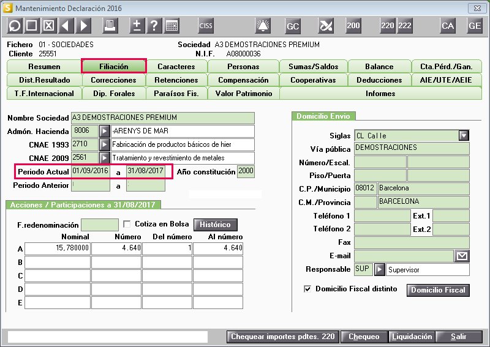Open the Personas tab
Image resolution: width=490 pixels, height=347 pixels.
coord(243,66)
